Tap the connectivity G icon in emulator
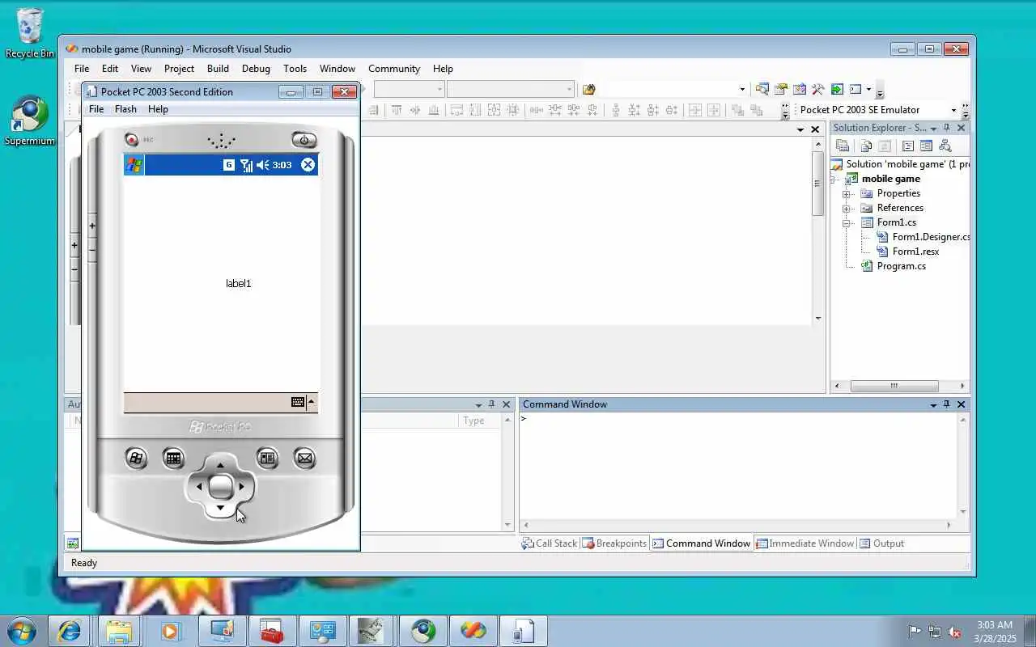Image resolution: width=1036 pixels, height=647 pixels. 229,165
